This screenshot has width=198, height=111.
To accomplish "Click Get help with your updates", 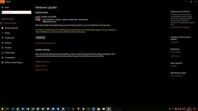I will 180,27.
